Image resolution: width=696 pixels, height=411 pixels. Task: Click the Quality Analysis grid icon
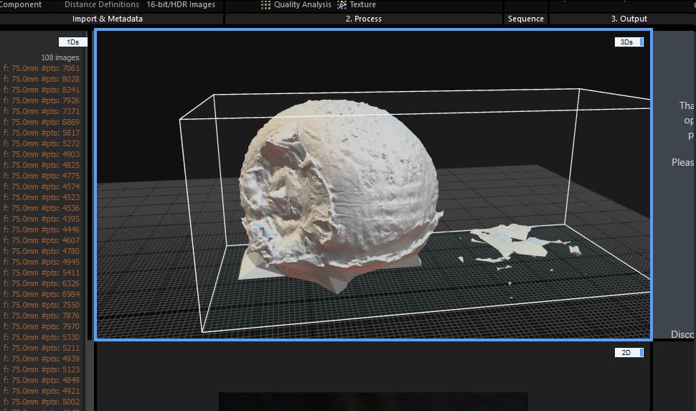tap(265, 5)
